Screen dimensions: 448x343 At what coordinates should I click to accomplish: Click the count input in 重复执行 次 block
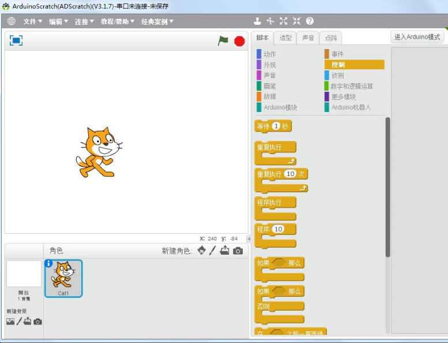(x=291, y=174)
